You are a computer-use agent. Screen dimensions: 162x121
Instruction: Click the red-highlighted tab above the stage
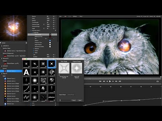(x=65, y=16)
